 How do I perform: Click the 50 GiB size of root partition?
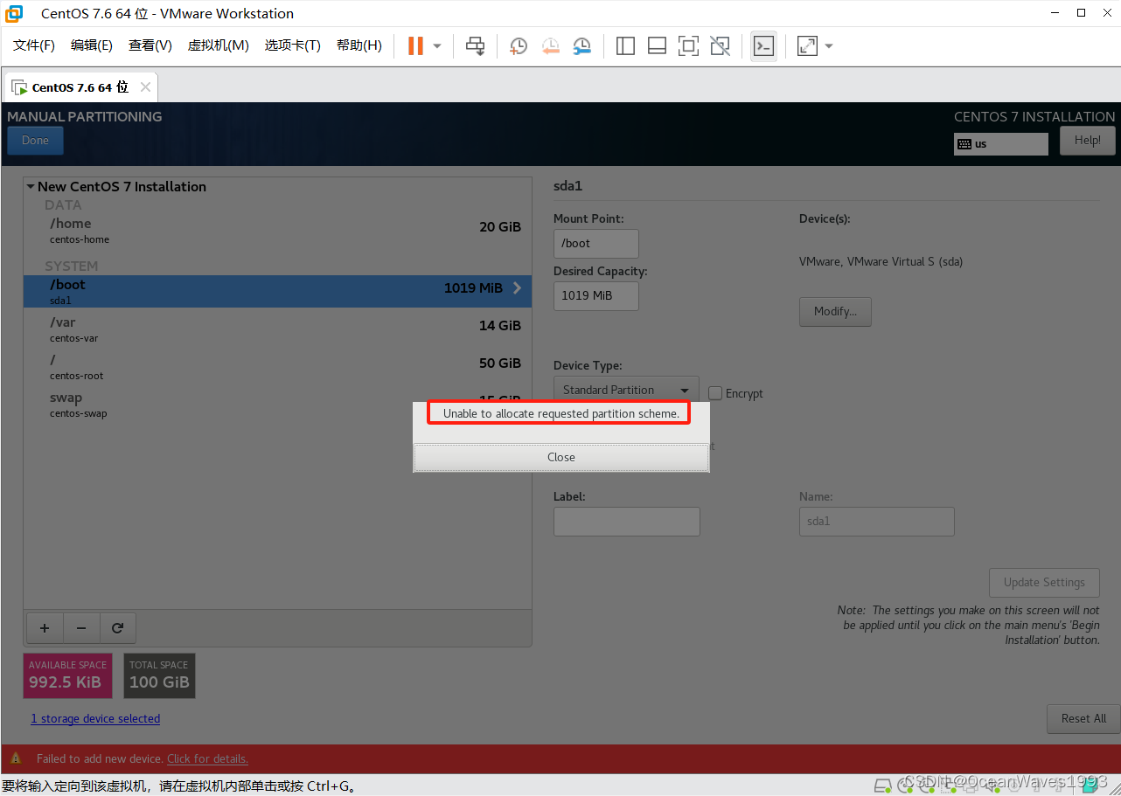pyautogui.click(x=500, y=363)
